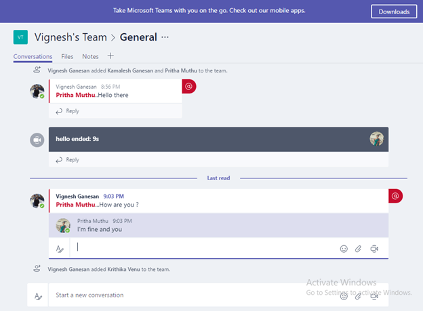Reply under the hello ended meeting
This screenshot has width=423, height=311.
coord(67,160)
